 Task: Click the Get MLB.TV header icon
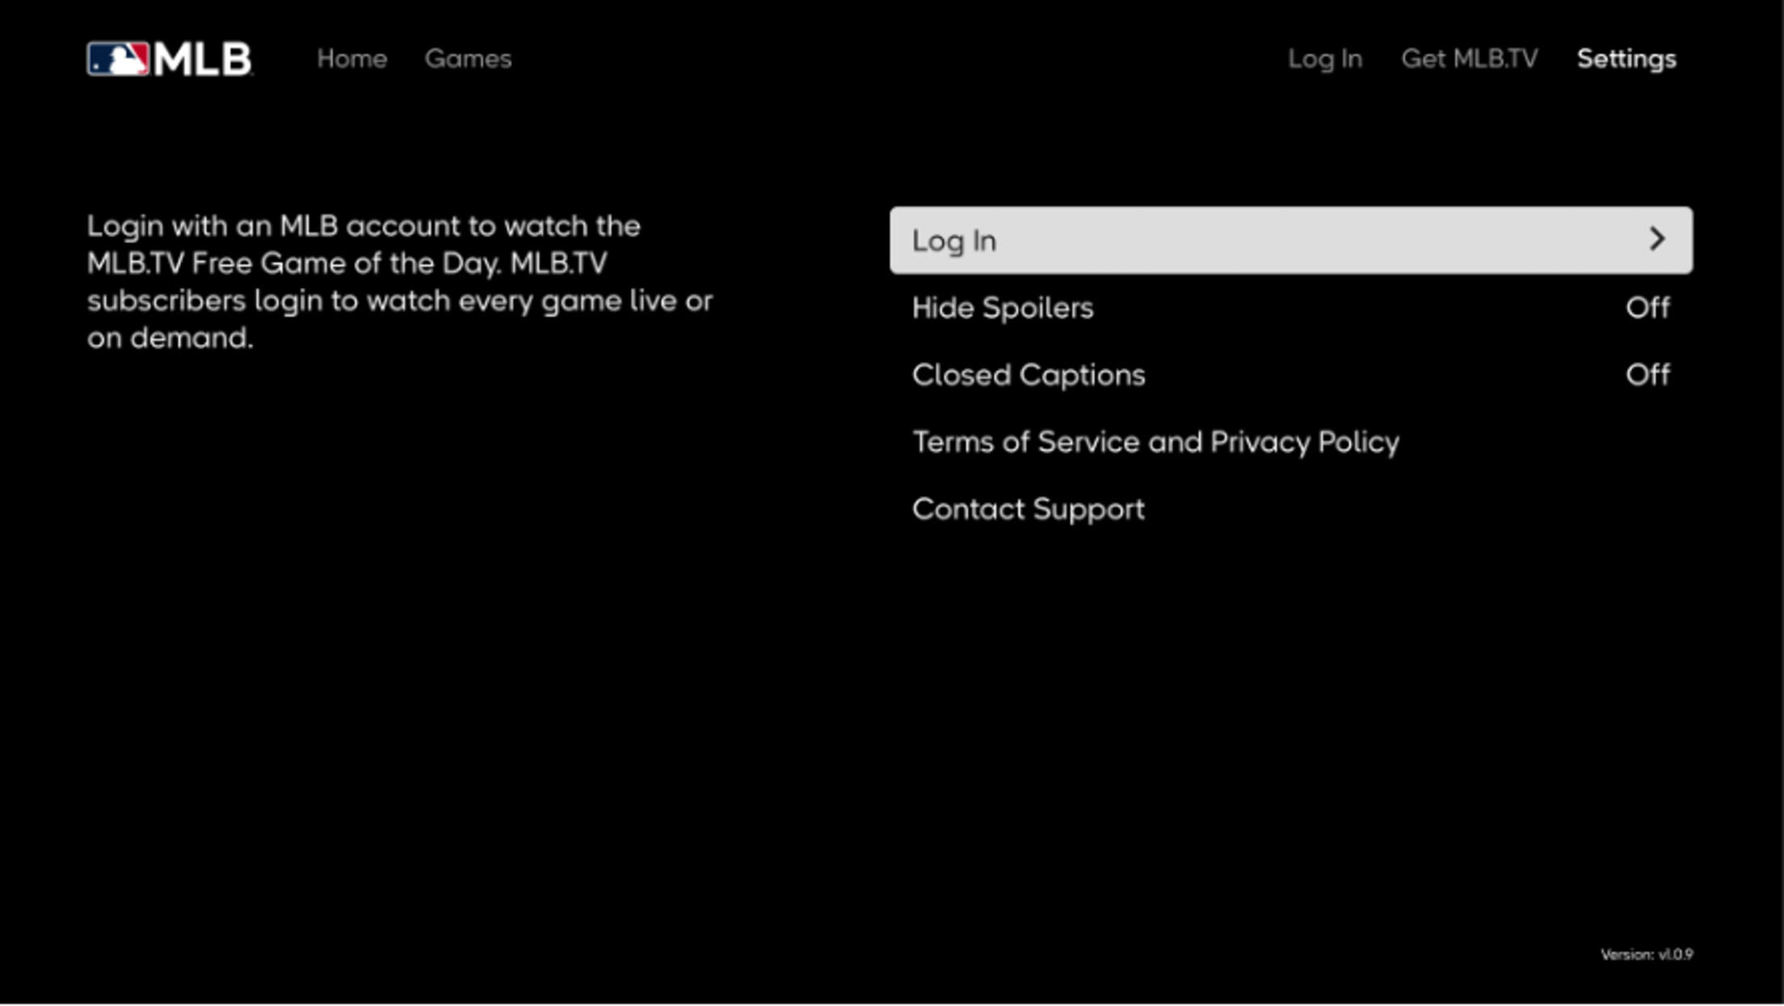pyautogui.click(x=1471, y=57)
